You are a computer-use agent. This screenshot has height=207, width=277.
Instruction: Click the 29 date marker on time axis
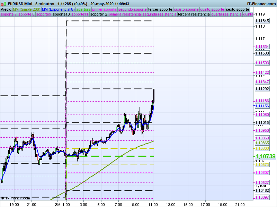(57, 205)
